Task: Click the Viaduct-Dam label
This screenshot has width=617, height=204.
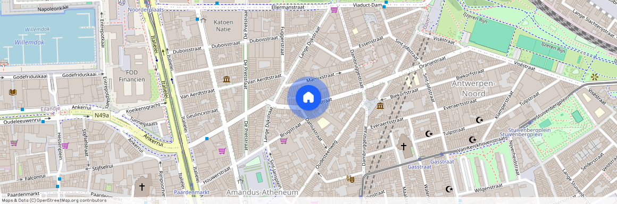Action: (368, 5)
